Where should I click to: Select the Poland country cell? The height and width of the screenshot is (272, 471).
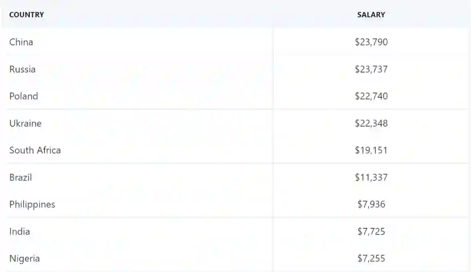point(24,96)
